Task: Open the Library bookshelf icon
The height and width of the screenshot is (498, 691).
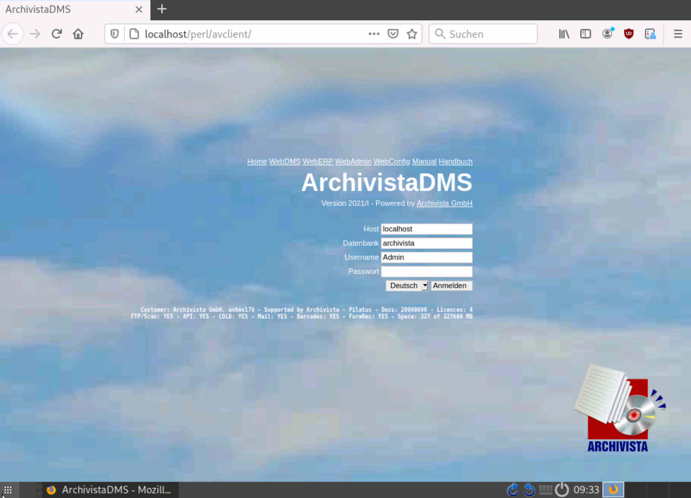Action: coord(564,34)
